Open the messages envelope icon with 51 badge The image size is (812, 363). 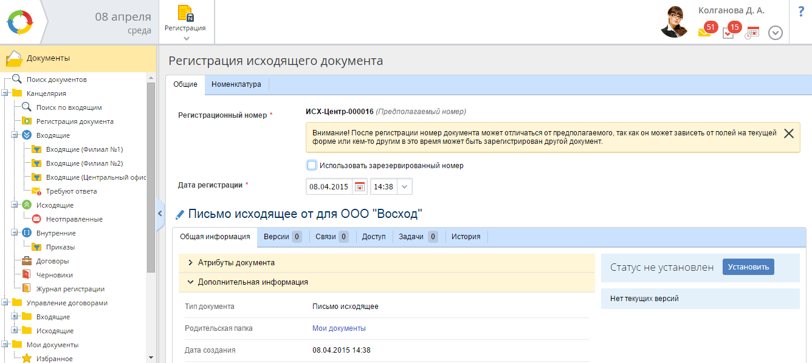[705, 32]
